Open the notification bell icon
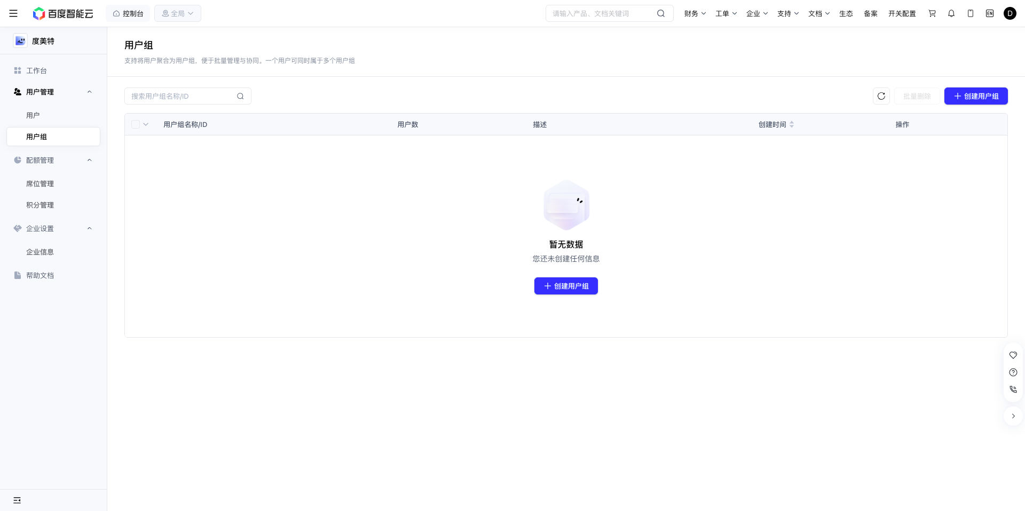 point(951,13)
